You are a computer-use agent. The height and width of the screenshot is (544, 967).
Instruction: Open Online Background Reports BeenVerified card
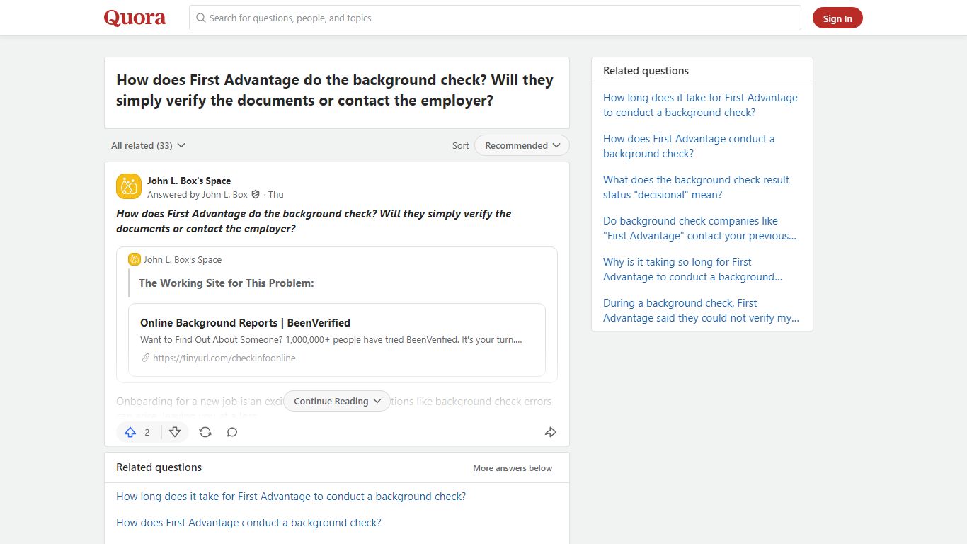337,340
